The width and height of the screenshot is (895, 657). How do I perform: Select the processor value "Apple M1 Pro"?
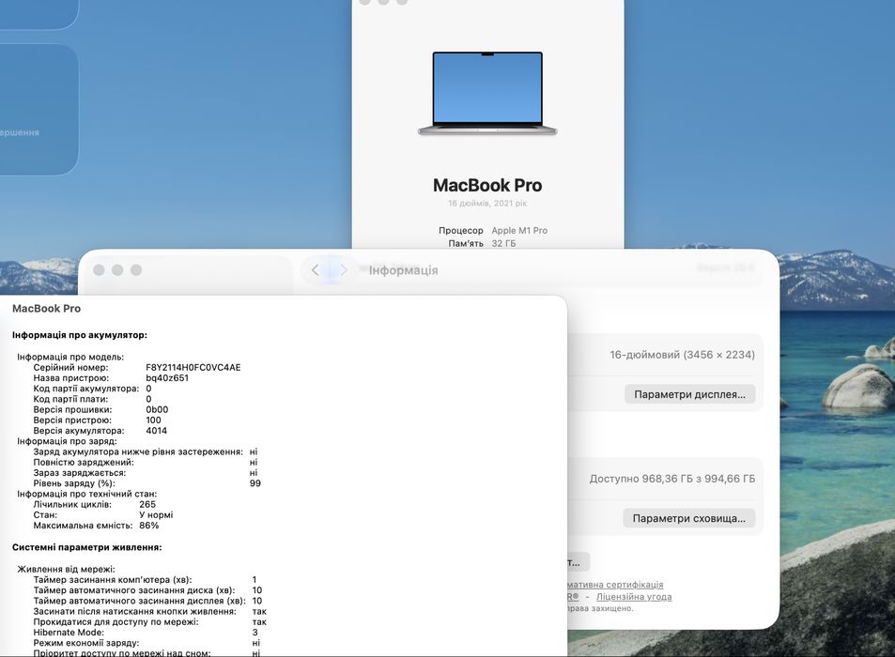pos(519,230)
